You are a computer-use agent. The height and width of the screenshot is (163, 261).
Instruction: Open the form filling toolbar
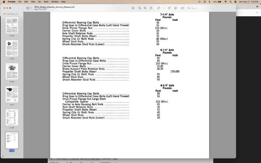182,8
